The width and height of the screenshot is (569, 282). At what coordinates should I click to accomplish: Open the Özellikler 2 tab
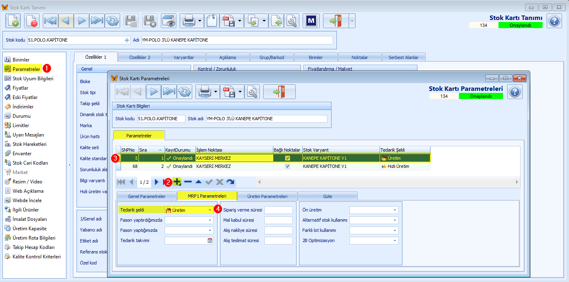tap(140, 57)
